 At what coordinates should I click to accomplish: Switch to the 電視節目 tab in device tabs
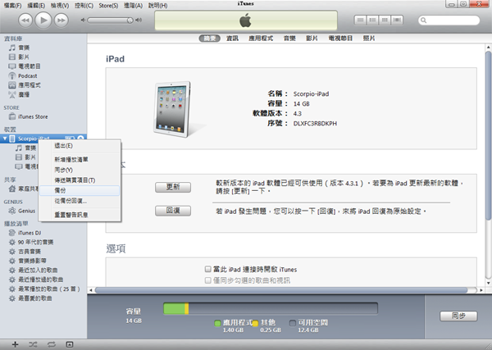[340, 39]
